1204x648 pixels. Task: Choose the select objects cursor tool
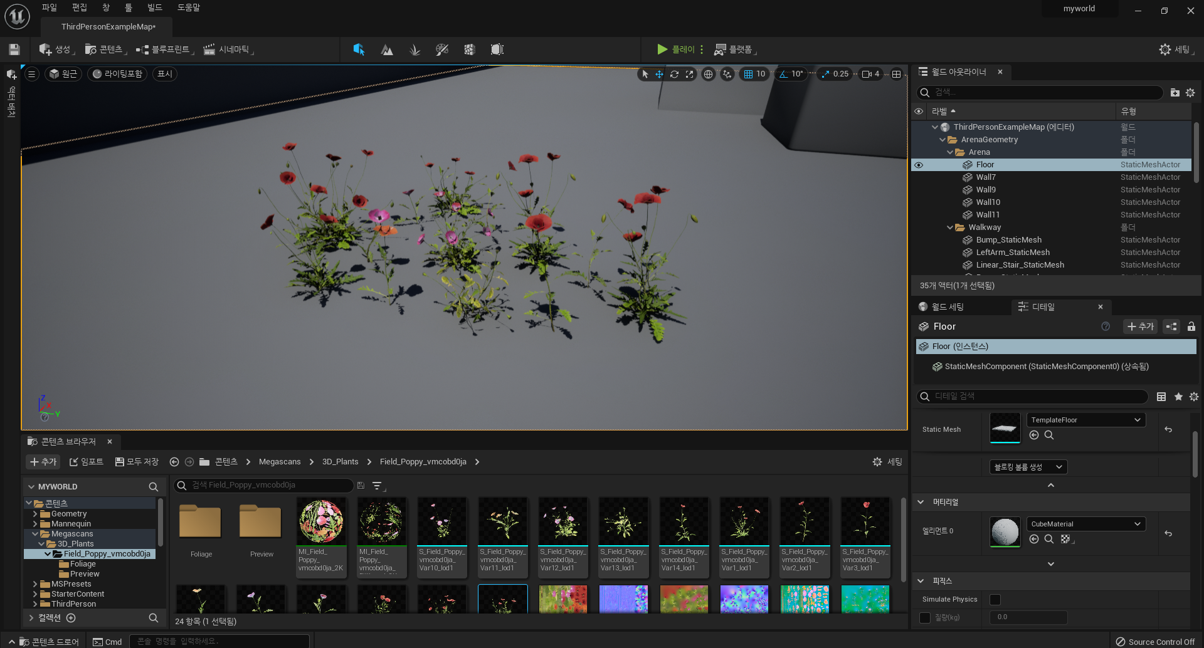645,74
